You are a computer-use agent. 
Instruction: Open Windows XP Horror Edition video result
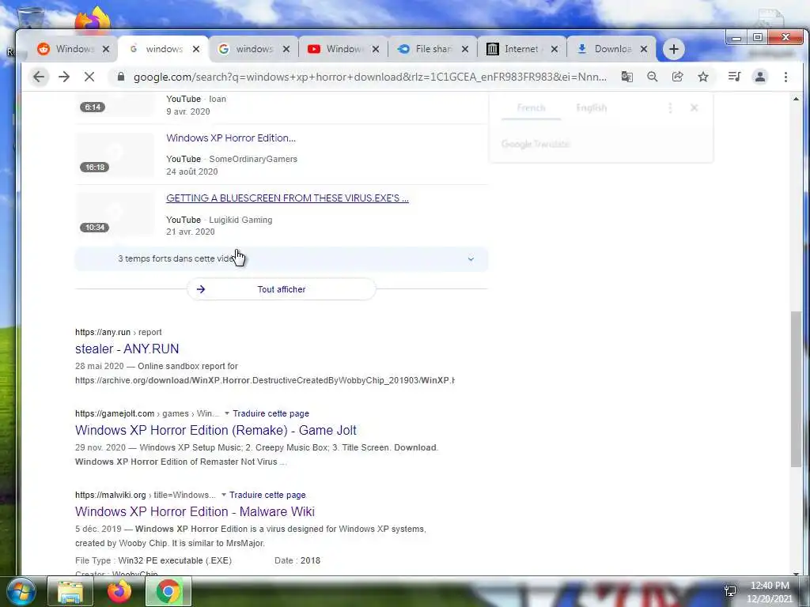(231, 138)
